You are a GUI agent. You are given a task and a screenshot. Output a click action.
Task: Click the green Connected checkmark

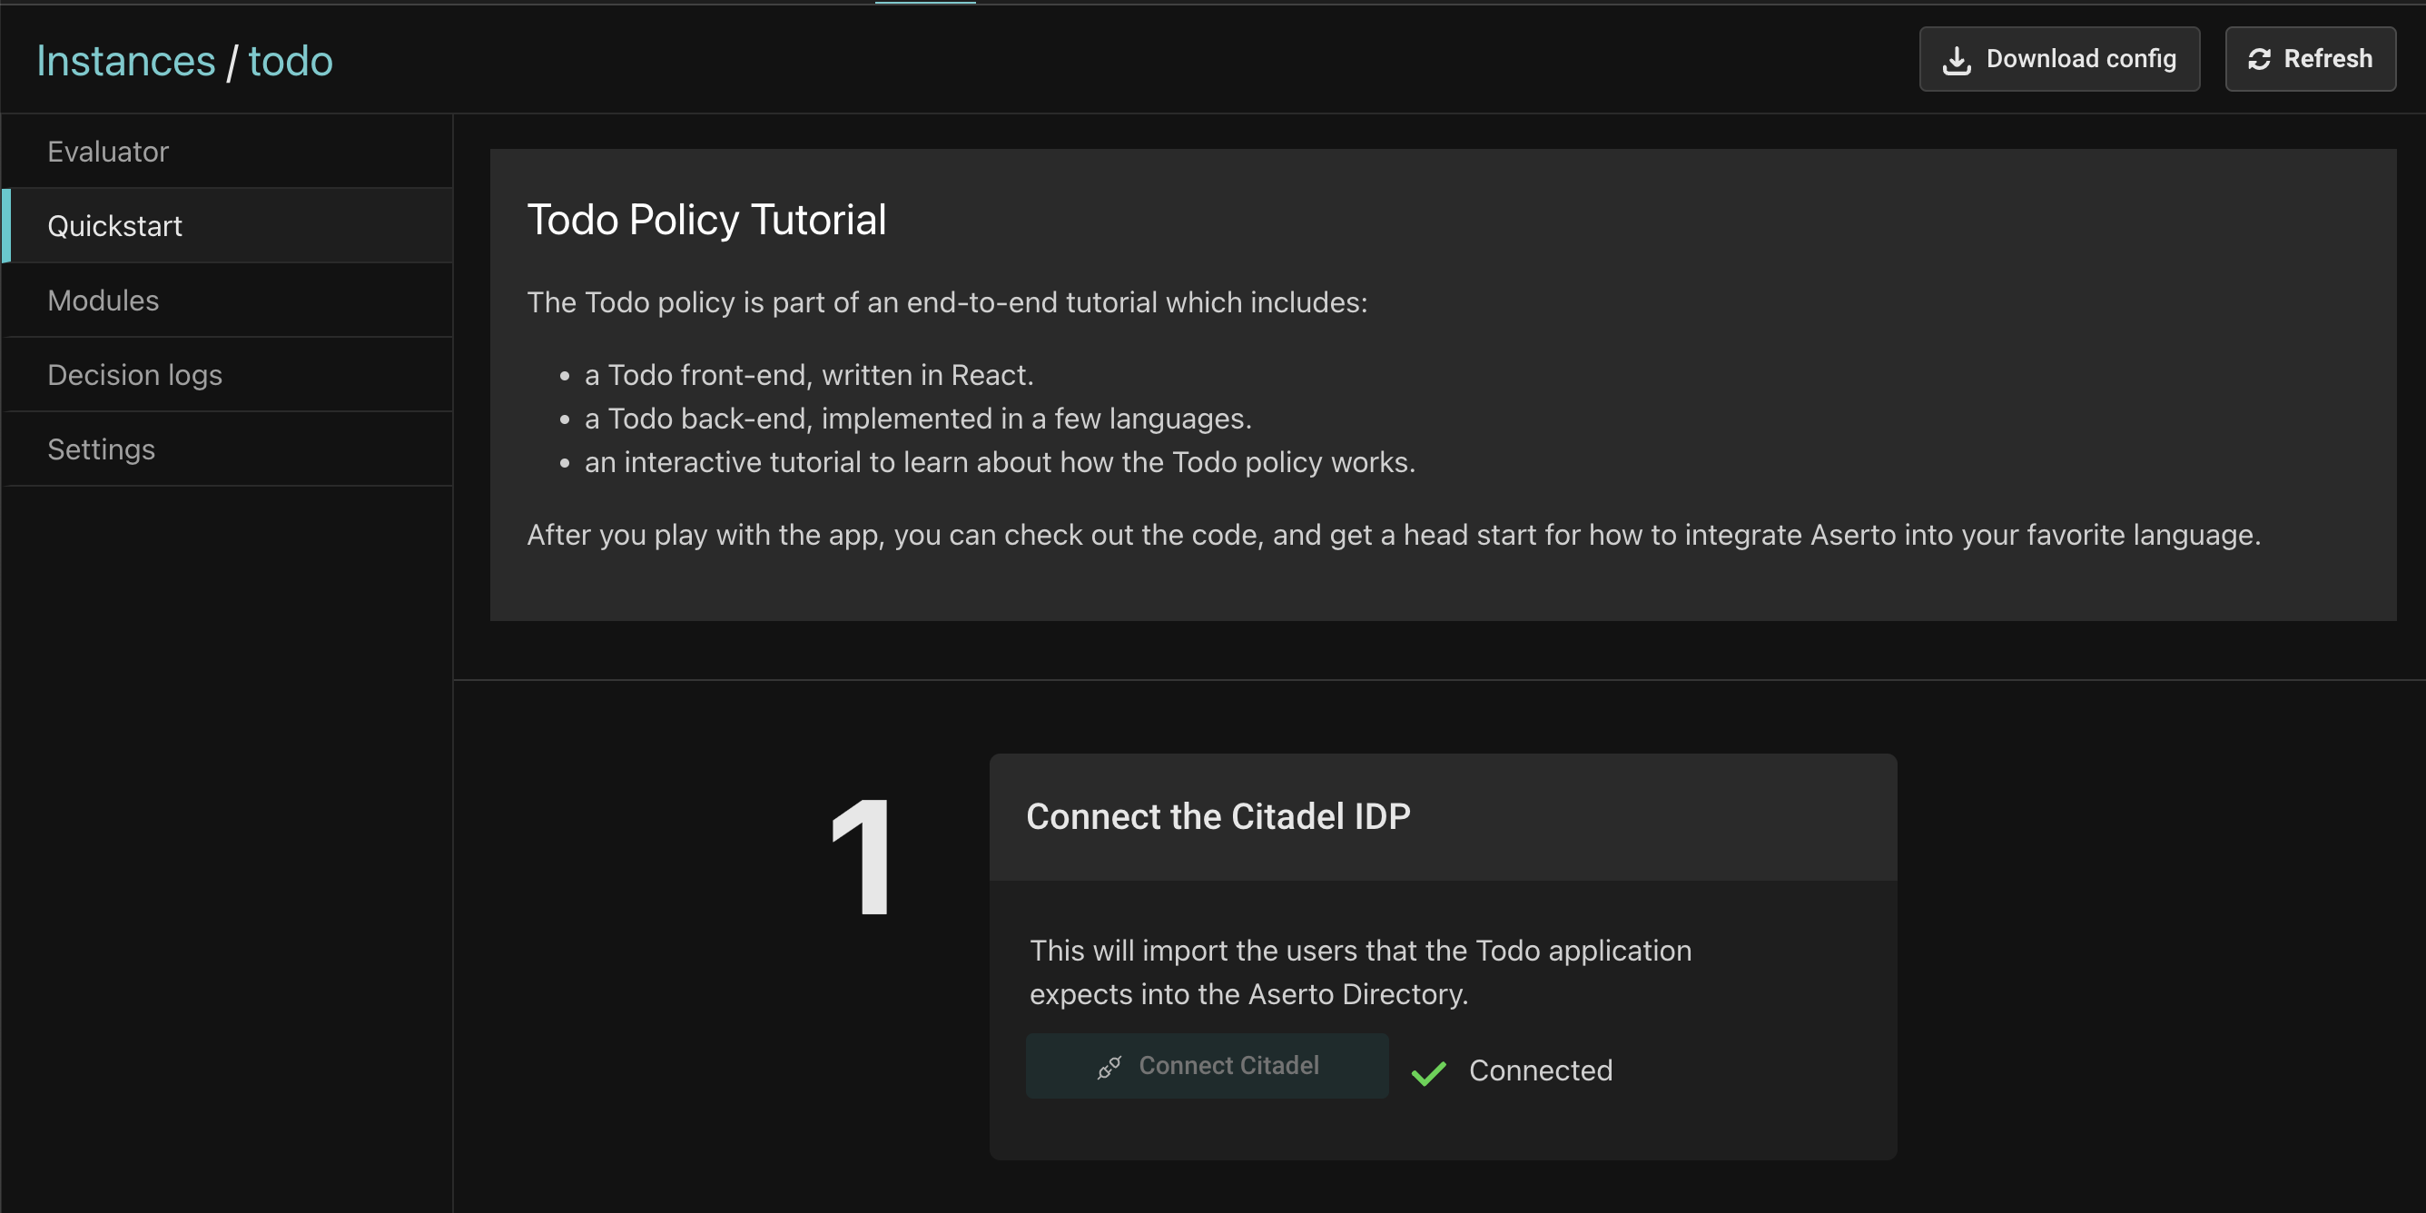coord(1429,1072)
